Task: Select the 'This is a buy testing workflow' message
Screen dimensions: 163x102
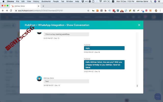Action: [66, 34]
